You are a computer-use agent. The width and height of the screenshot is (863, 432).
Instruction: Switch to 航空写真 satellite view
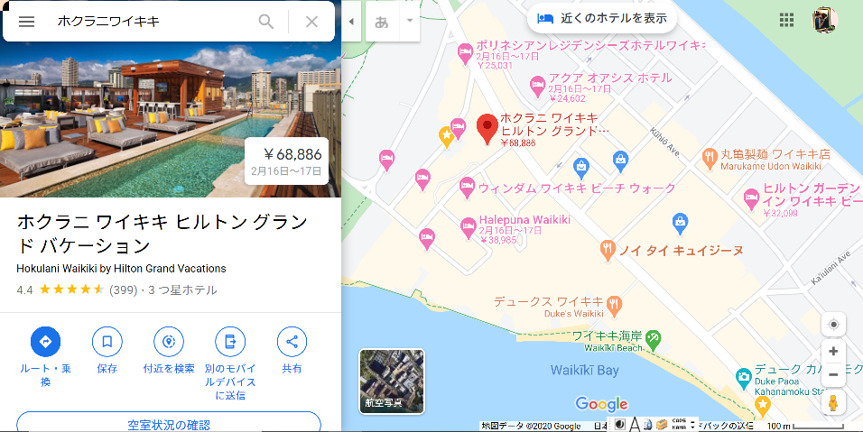(392, 381)
